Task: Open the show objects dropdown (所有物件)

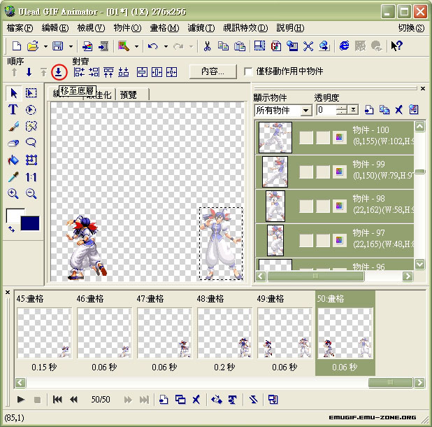Action: pos(283,111)
